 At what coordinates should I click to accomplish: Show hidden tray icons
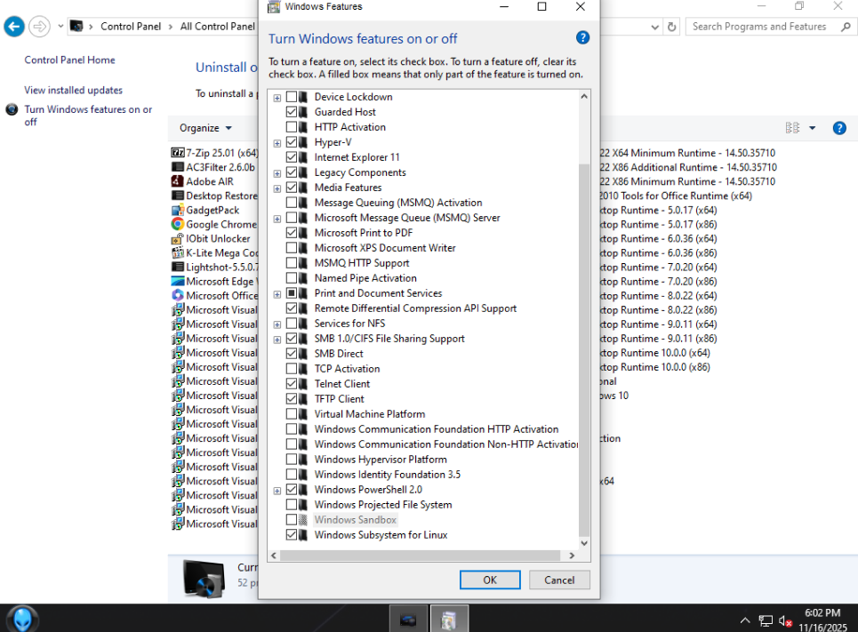click(745, 620)
